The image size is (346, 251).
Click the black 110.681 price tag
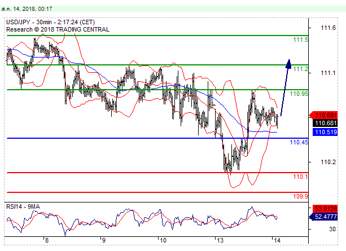pyautogui.click(x=325, y=123)
